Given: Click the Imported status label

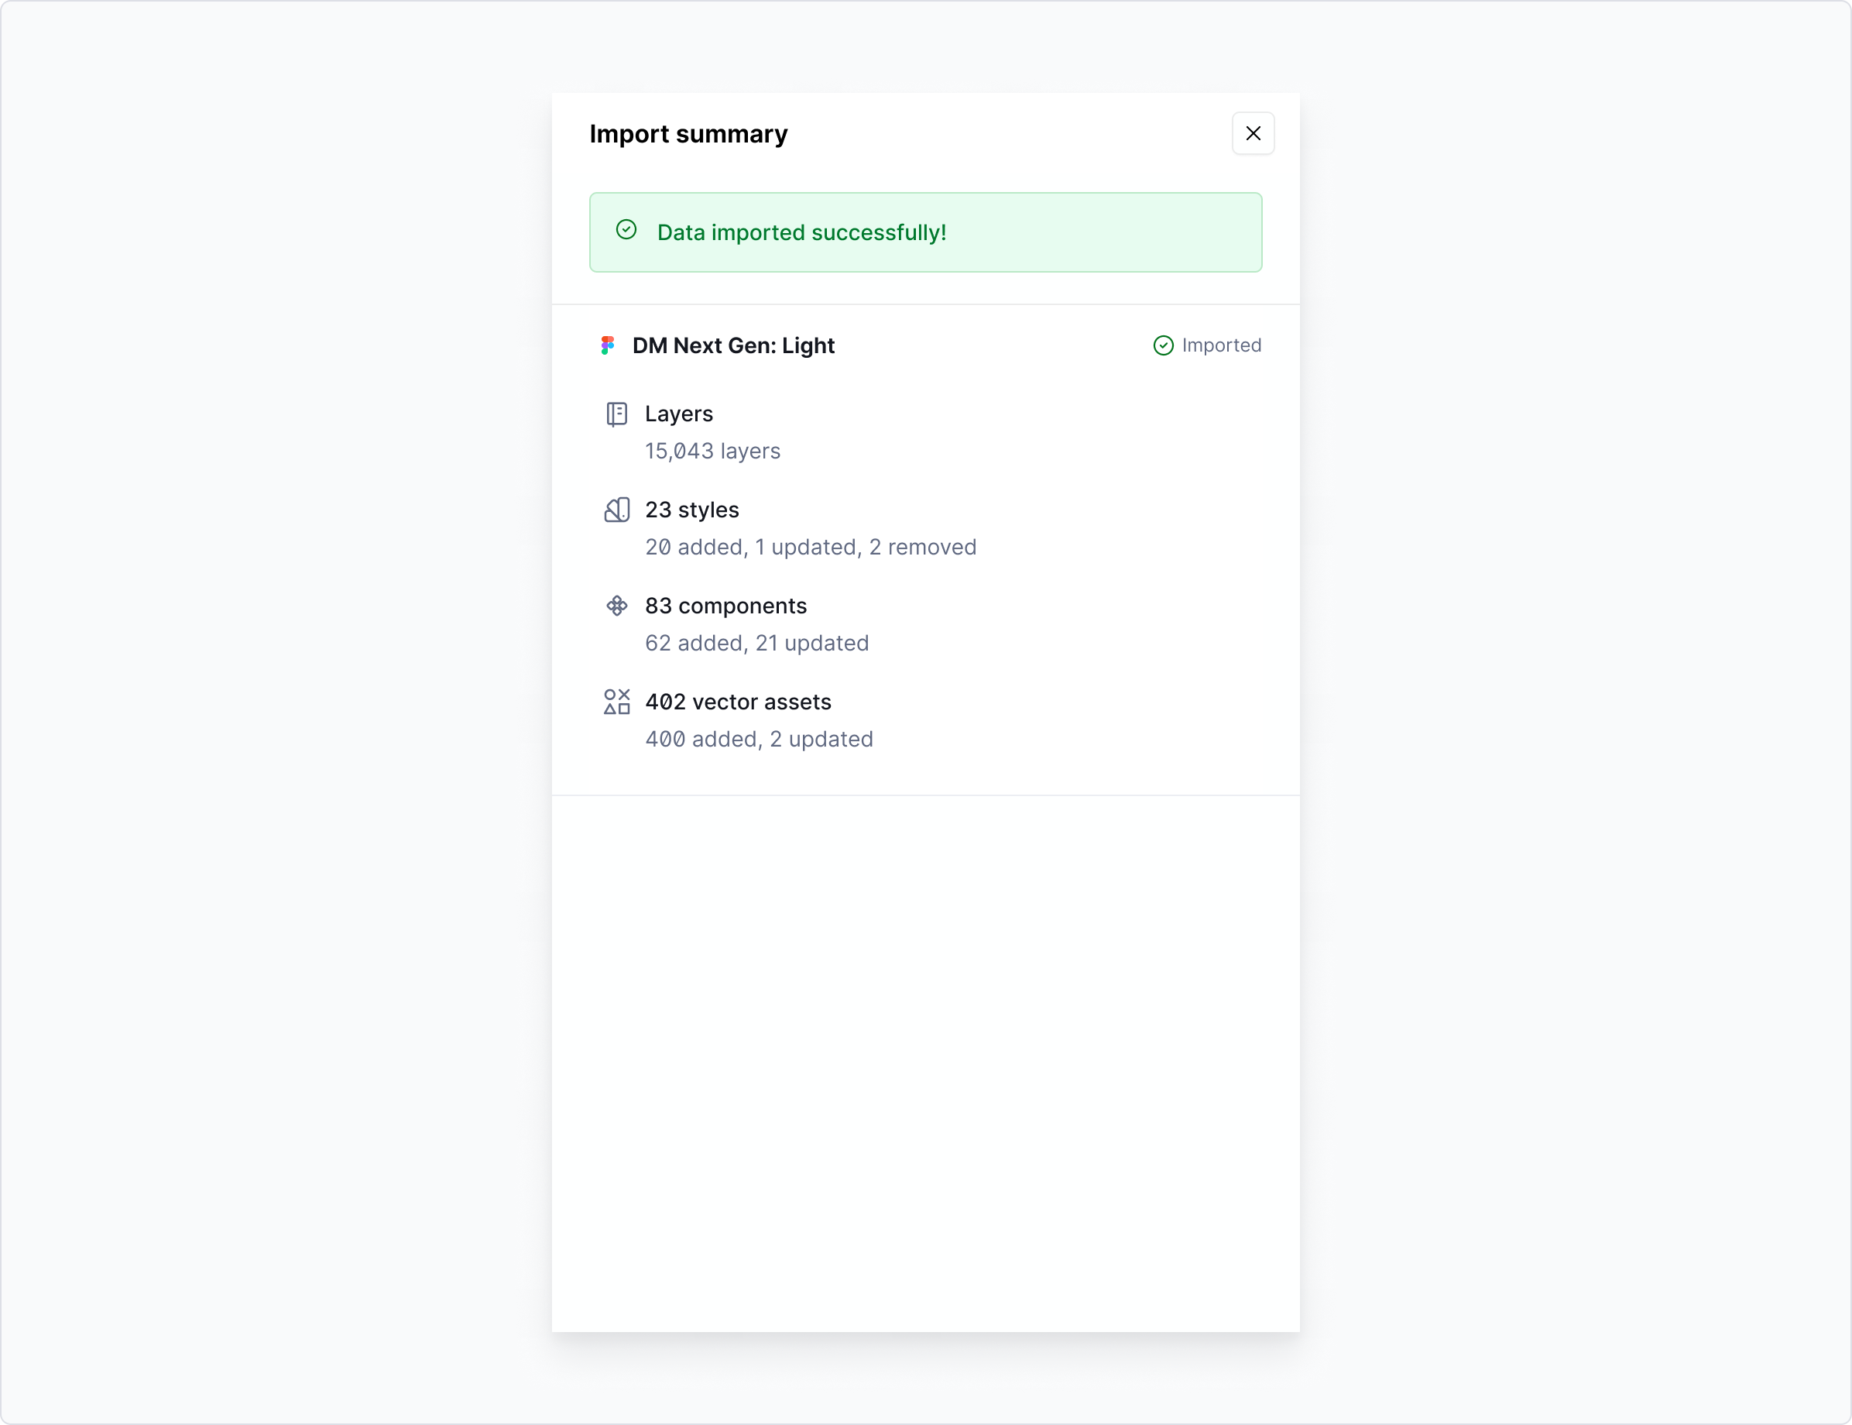Looking at the screenshot, I should click(x=1221, y=345).
